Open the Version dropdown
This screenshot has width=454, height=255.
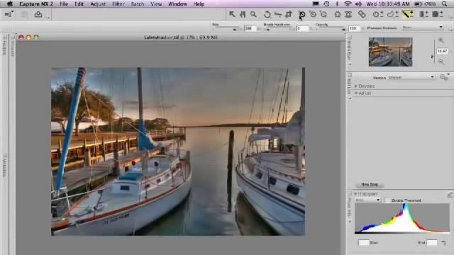pos(411,77)
